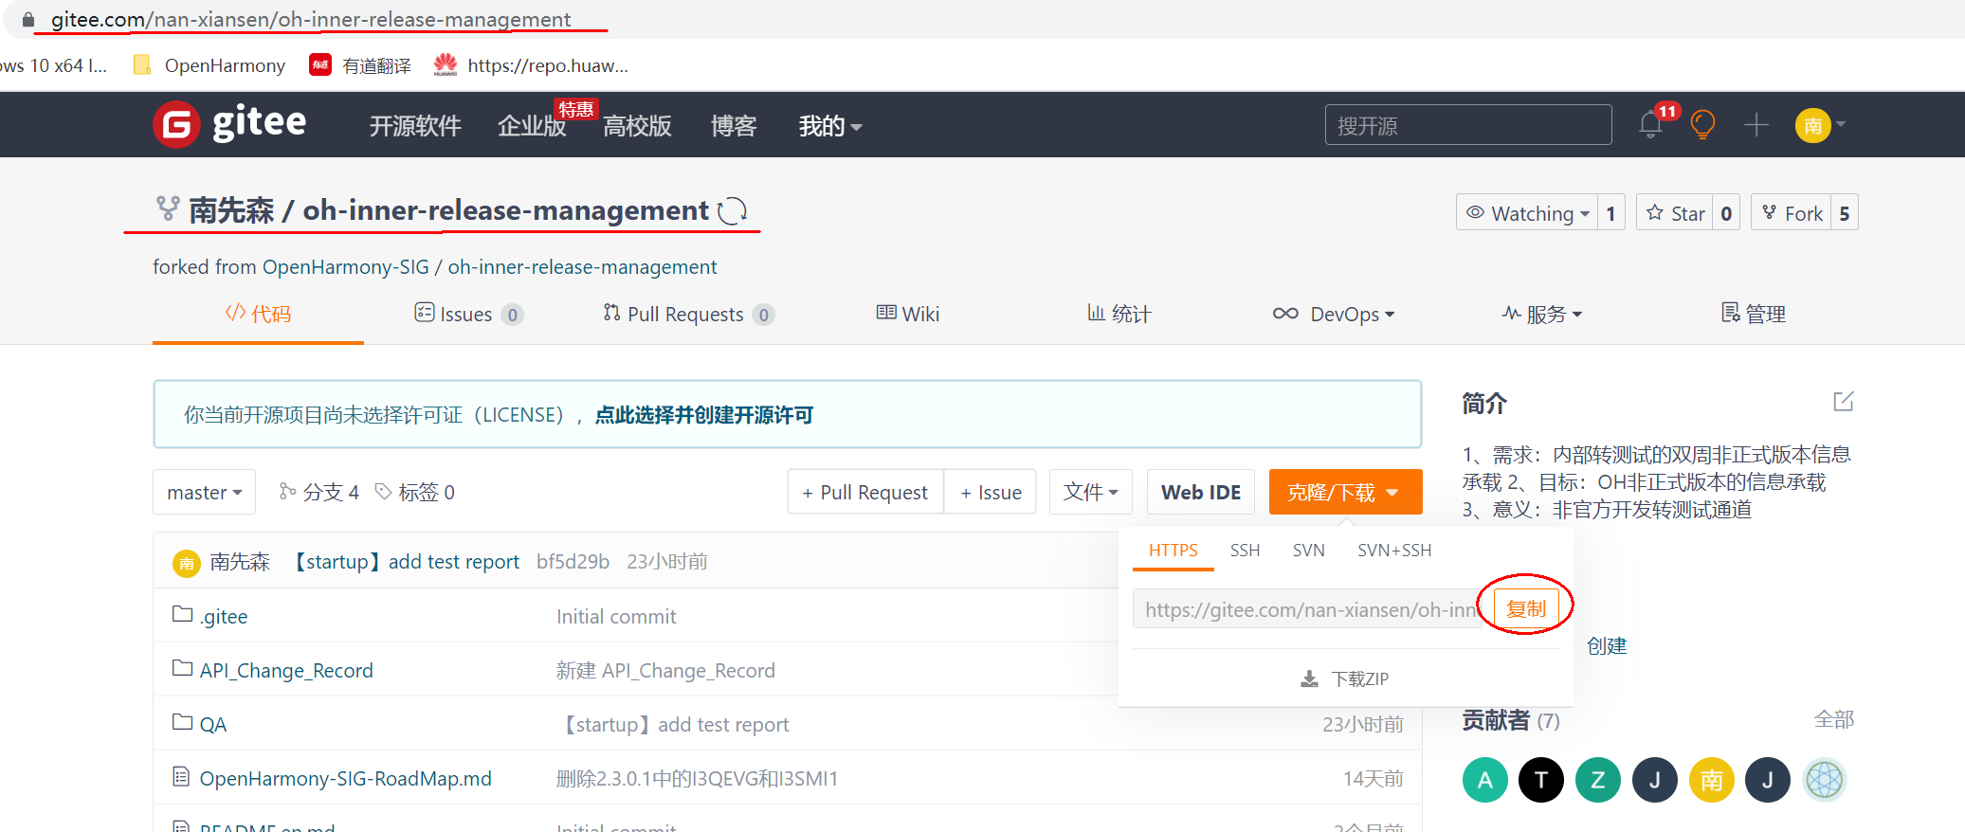Open the Watching dropdown
Image resolution: width=1965 pixels, height=832 pixels.
pos(1527,213)
